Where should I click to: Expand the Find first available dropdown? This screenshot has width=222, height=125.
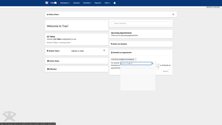click(x=124, y=59)
